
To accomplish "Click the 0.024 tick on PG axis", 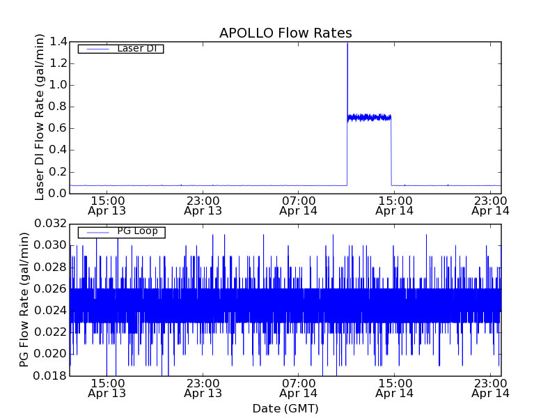I will [x=53, y=311].
